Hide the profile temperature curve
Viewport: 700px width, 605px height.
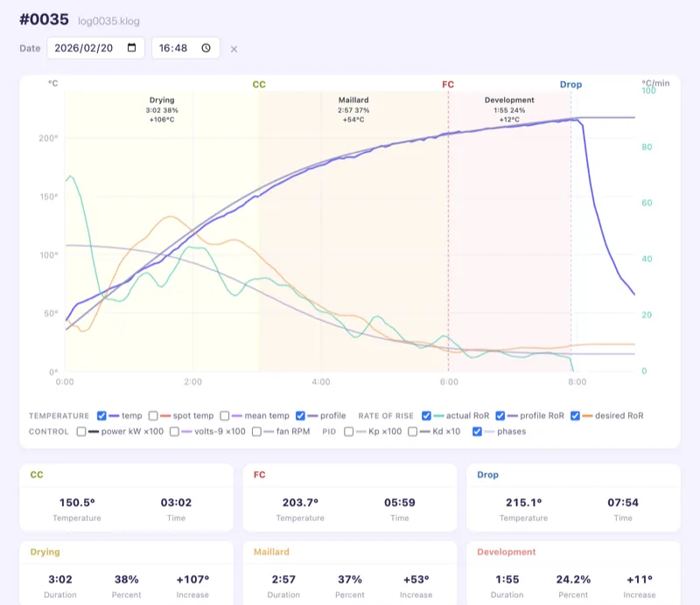tap(302, 416)
